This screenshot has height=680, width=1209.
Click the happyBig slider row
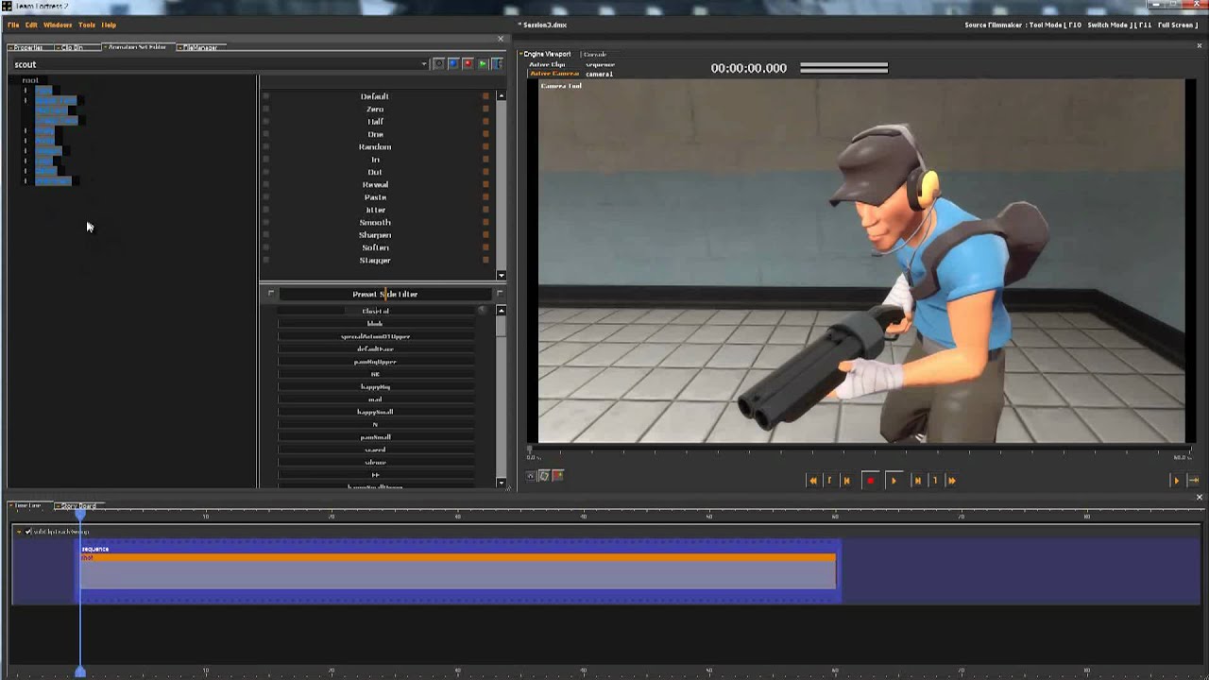(x=375, y=386)
